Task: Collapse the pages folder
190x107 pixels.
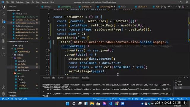Action: pos(19,73)
